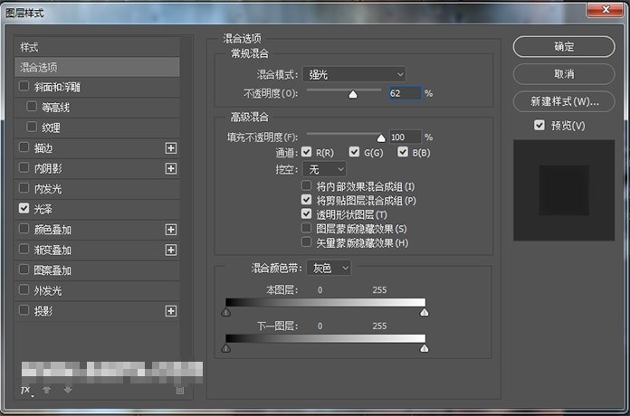The width and height of the screenshot is (630, 416).
Task: Click 下一图层 white point slider handle
Action: click(x=425, y=348)
